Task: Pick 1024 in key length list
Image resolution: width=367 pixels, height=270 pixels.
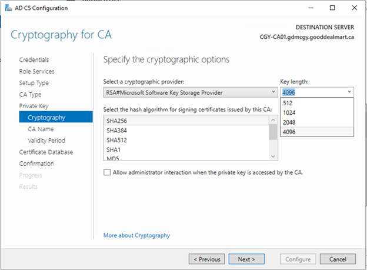Action: tap(317, 112)
